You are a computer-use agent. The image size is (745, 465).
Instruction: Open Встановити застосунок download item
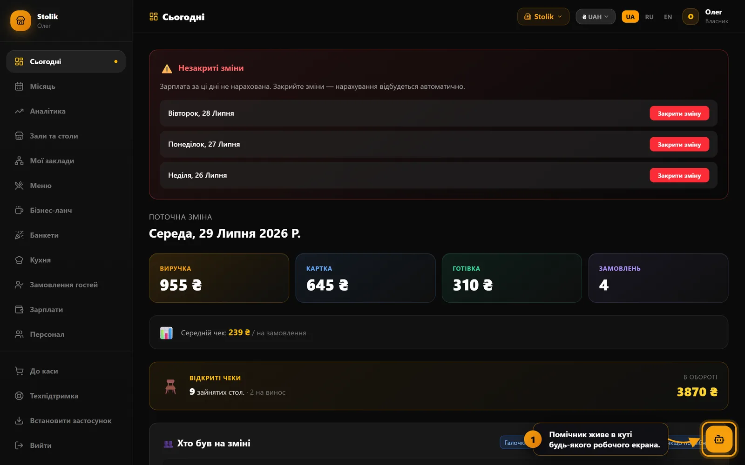(66, 420)
